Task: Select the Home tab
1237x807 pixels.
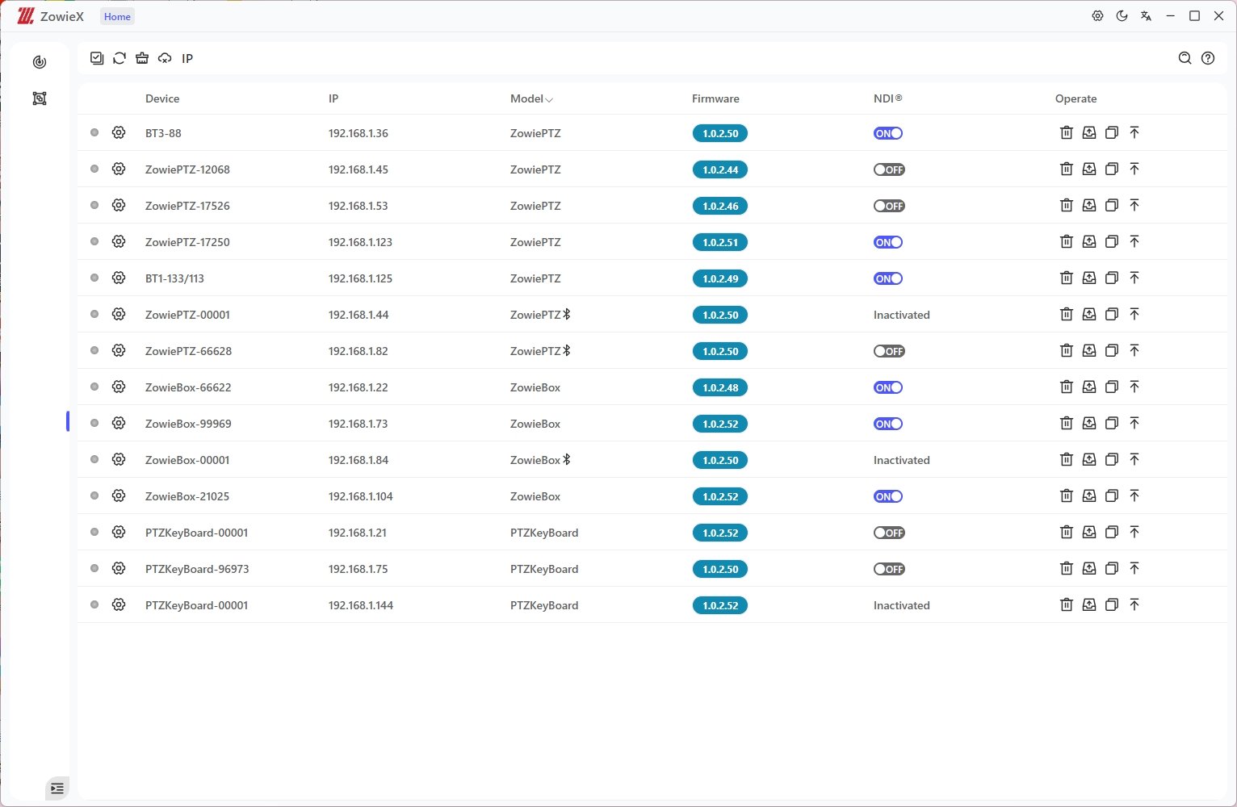Action: (117, 17)
